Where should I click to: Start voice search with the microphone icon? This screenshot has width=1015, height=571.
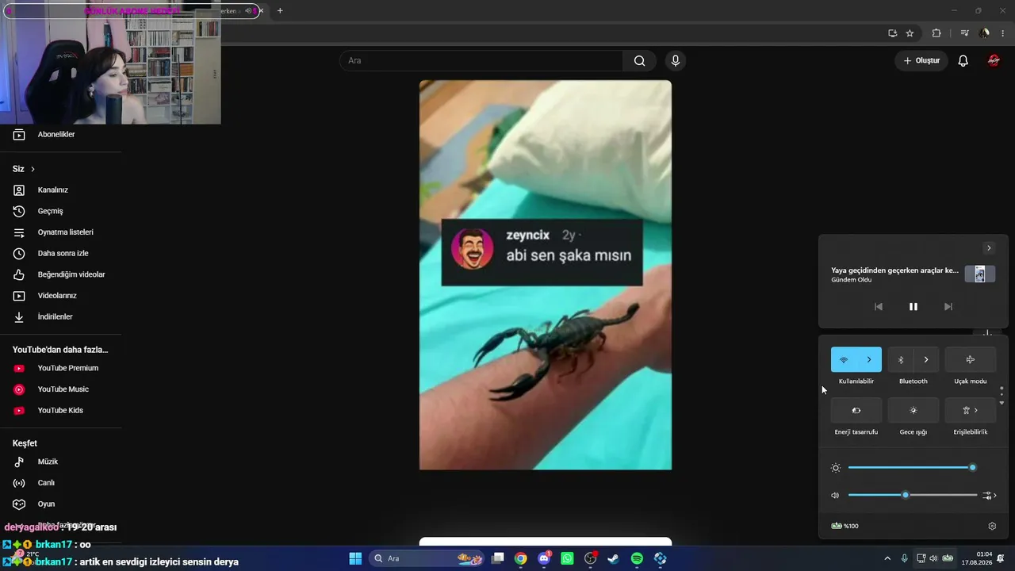click(676, 61)
